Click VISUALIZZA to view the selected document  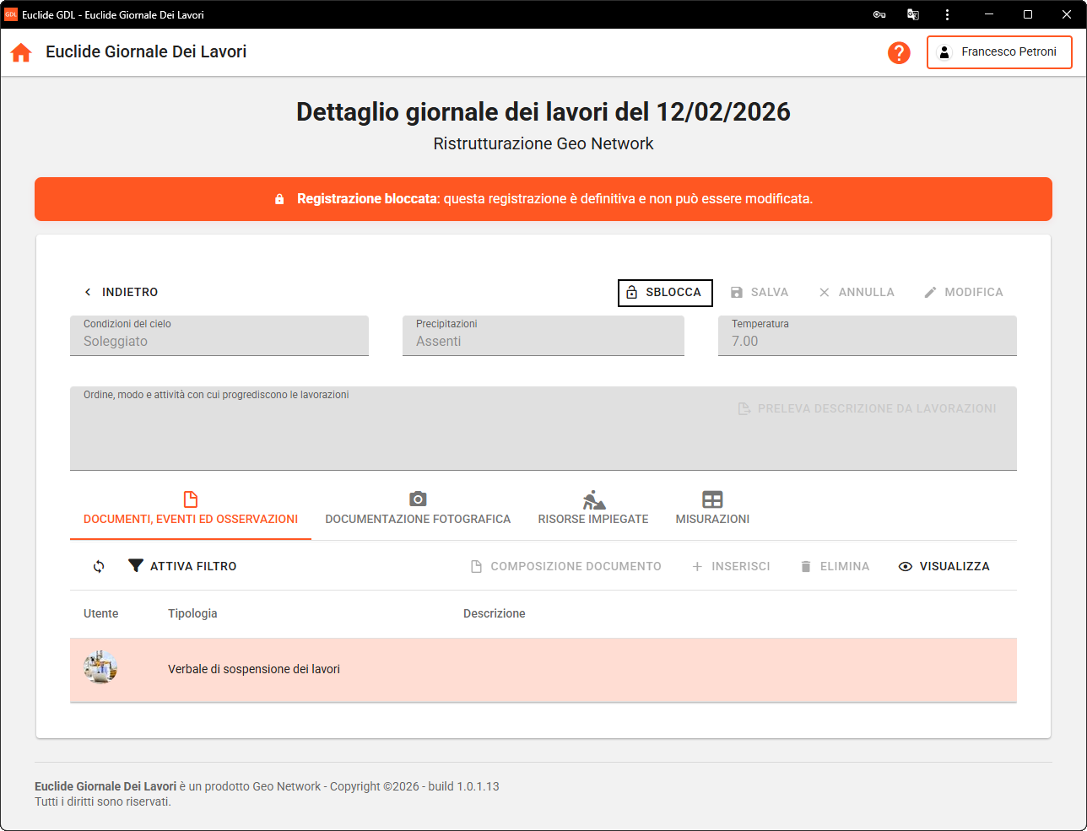(x=944, y=567)
